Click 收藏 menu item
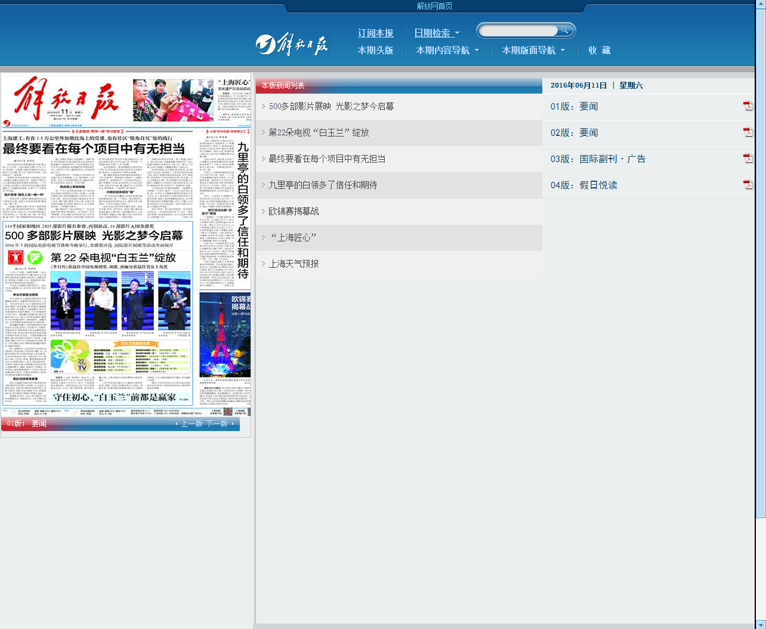766x629 pixels. click(x=599, y=51)
